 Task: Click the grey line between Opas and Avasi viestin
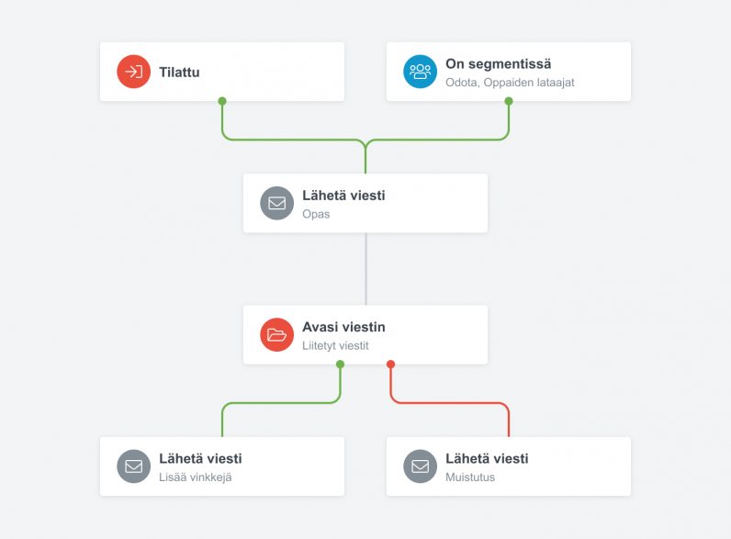[366, 269]
